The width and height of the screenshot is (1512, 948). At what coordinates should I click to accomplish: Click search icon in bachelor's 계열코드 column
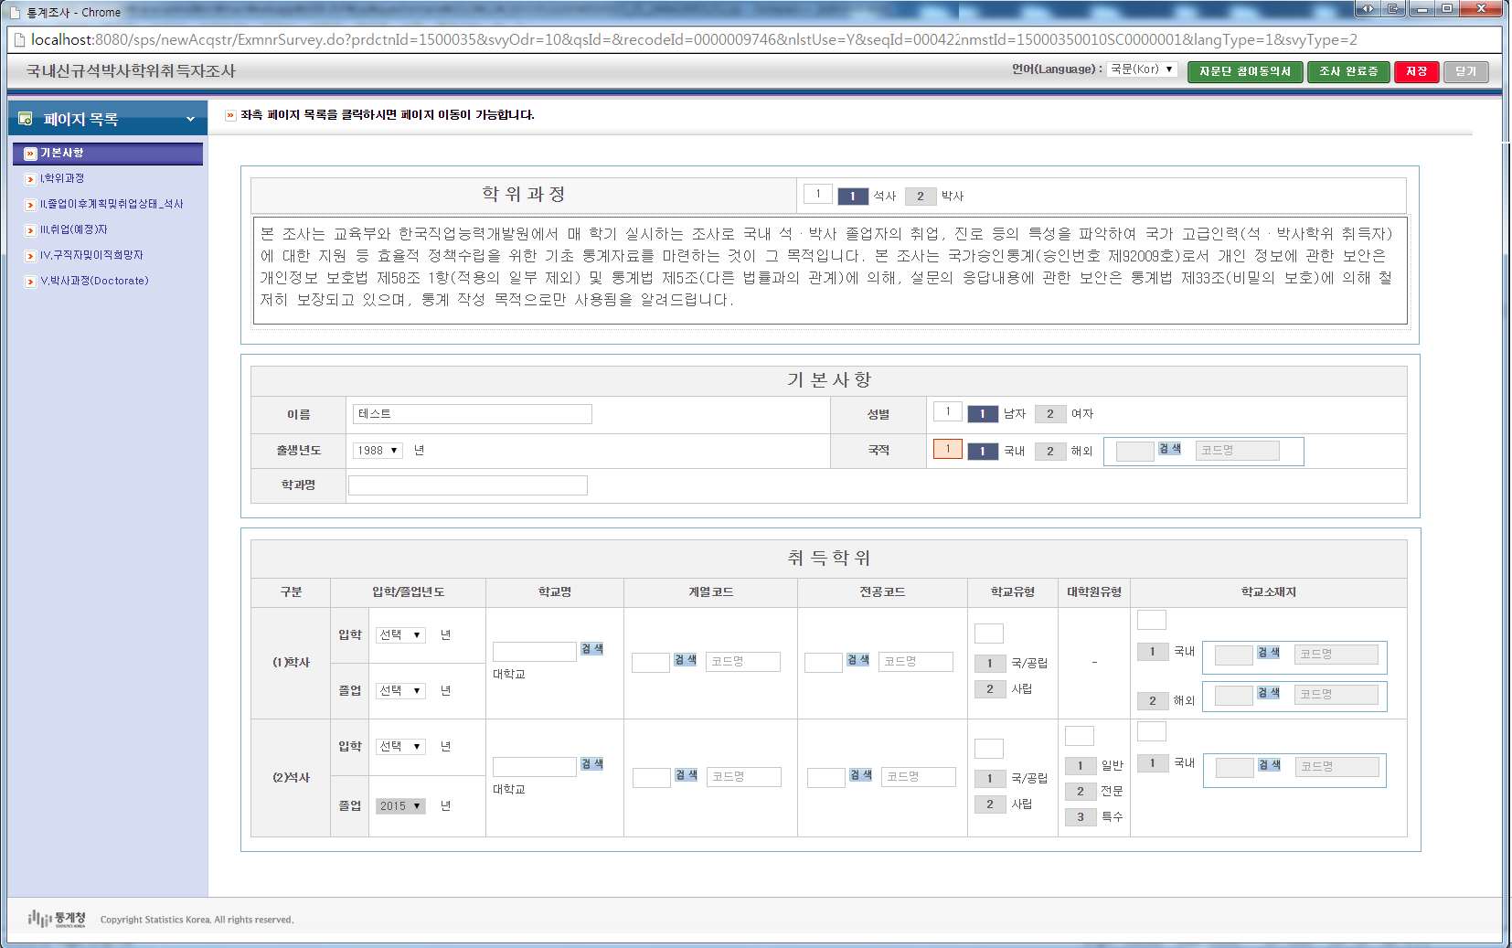click(x=685, y=660)
